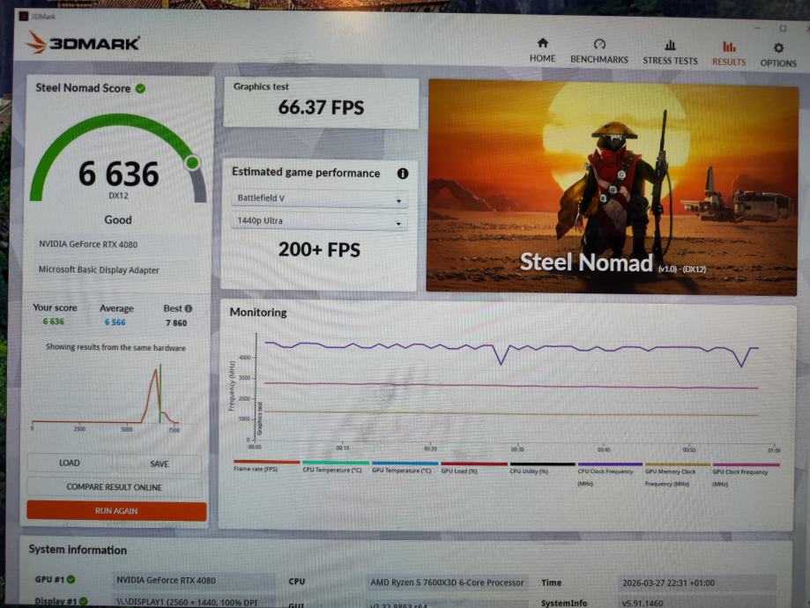Click the LOAD button

(70, 463)
